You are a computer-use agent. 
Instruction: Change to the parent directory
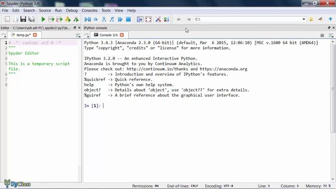(x=330, y=19)
